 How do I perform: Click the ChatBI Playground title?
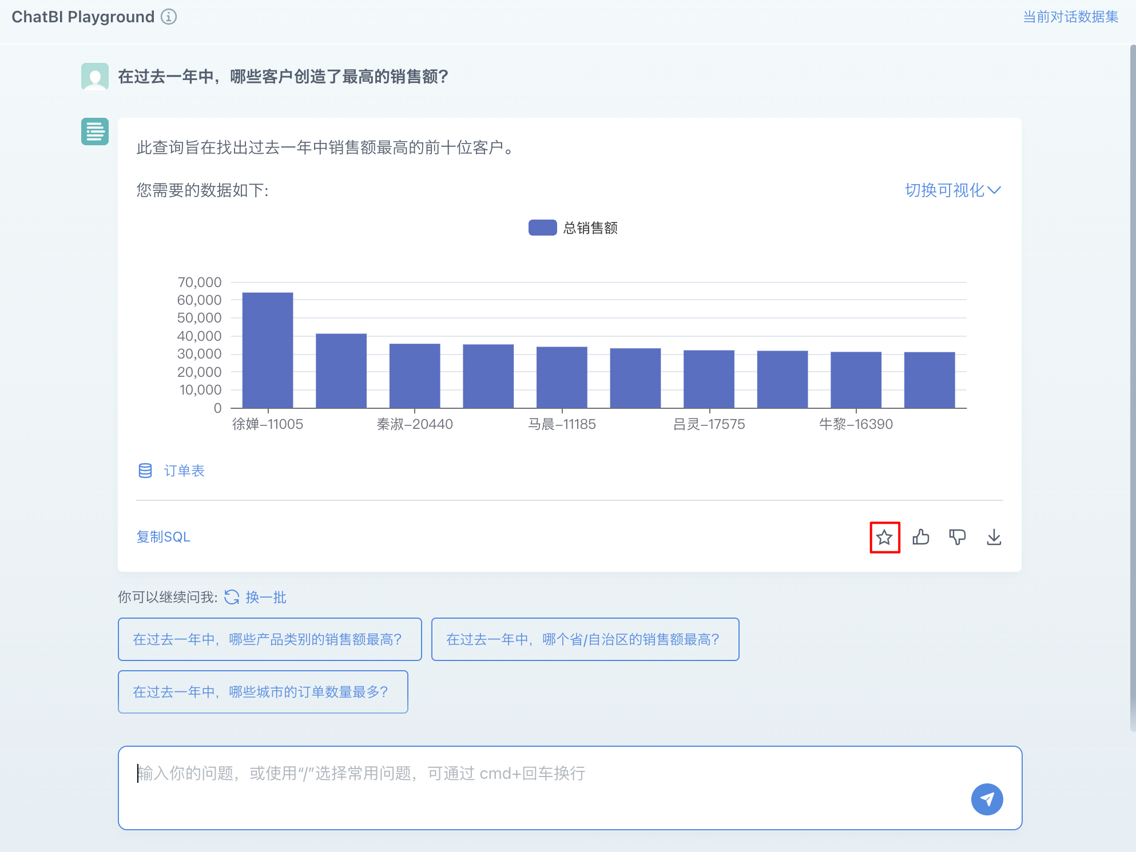coord(83,17)
